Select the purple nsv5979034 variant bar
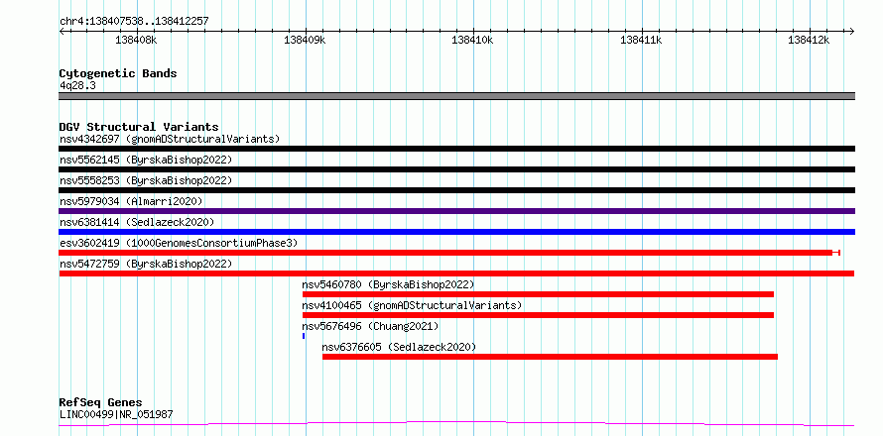This screenshot has height=436, width=883. (x=456, y=211)
